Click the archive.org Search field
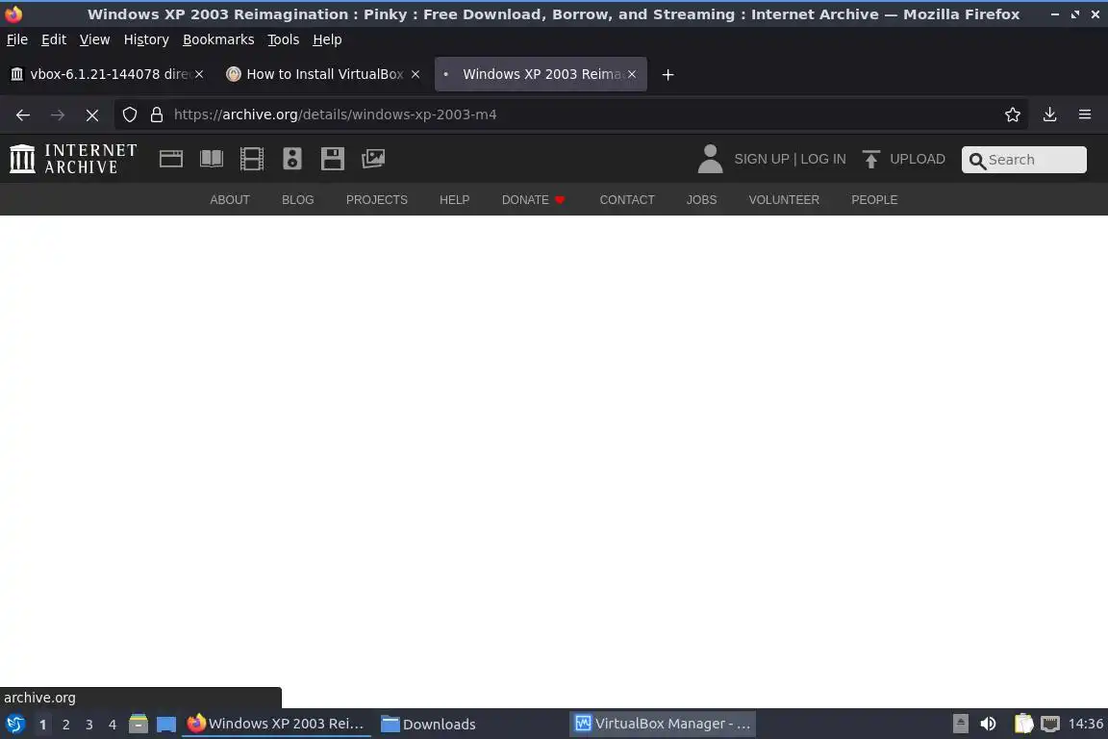 pos(1024,160)
